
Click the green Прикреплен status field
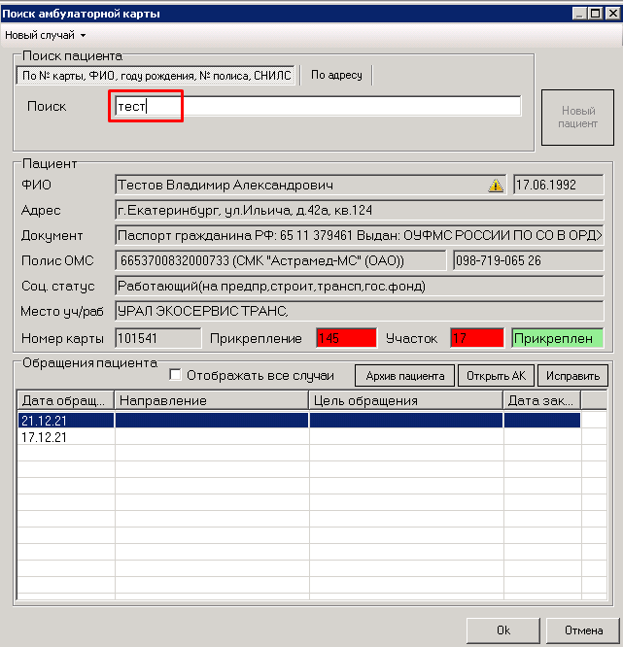click(557, 338)
